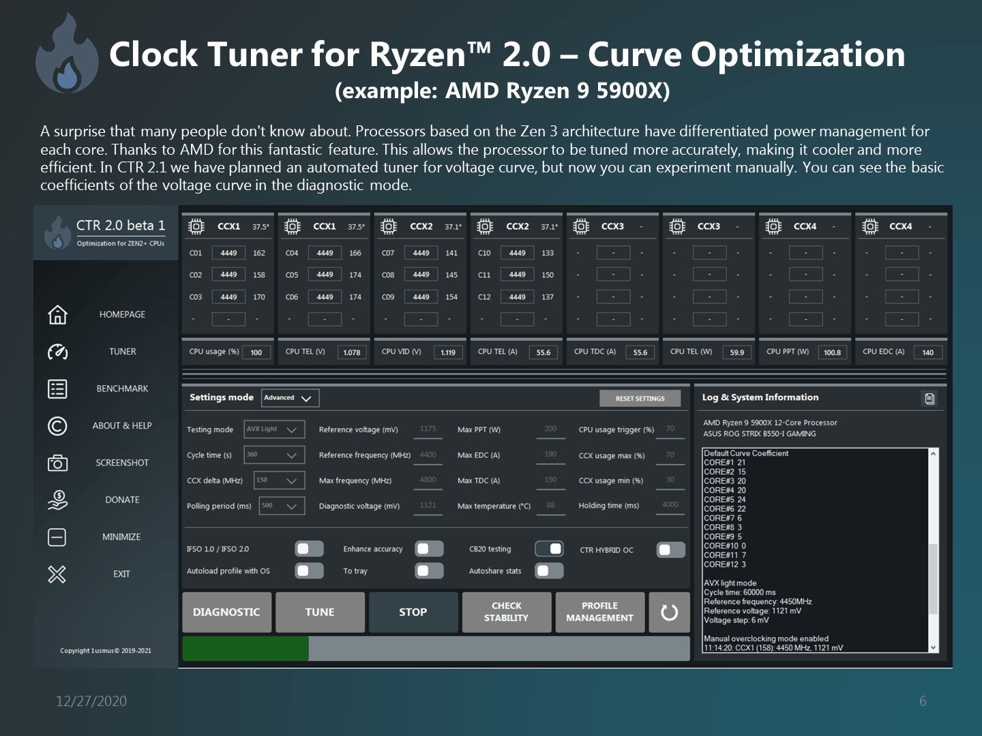Click the 'AMD Ryzen 9 5900X 12-Core Processor' text
This screenshot has width=982, height=736.
point(770,423)
